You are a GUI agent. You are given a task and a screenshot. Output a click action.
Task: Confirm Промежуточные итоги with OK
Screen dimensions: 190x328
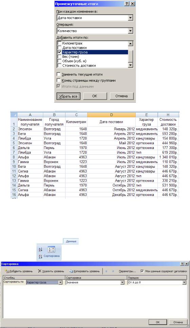click(95, 96)
